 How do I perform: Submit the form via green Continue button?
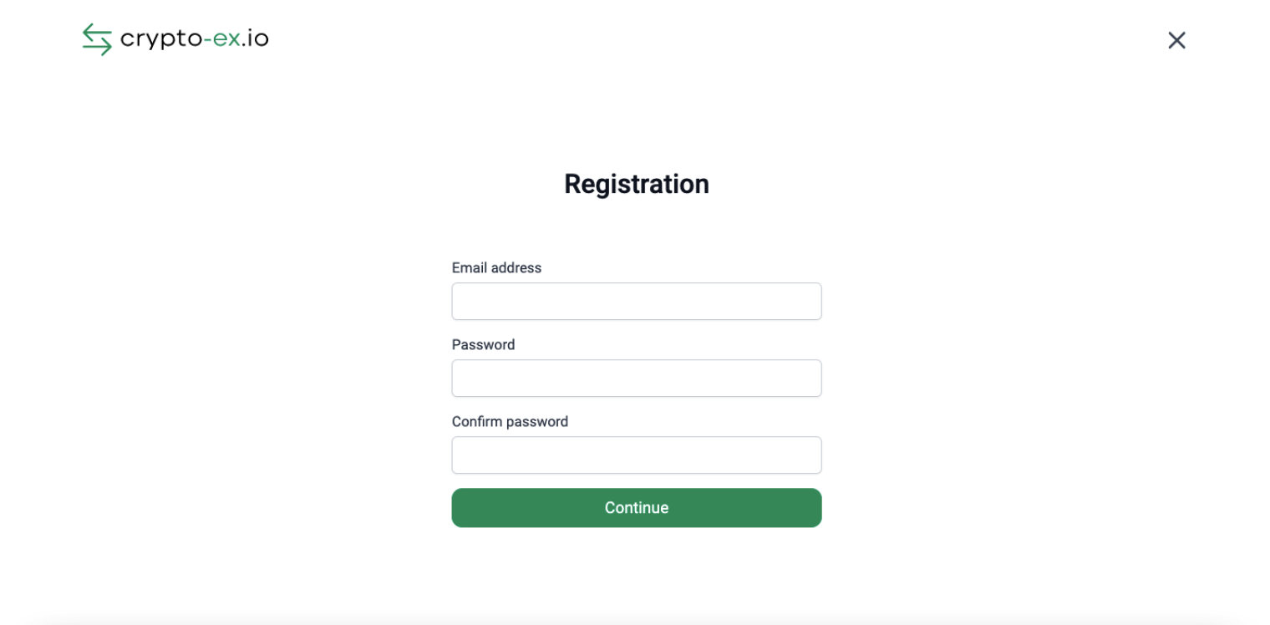point(636,507)
